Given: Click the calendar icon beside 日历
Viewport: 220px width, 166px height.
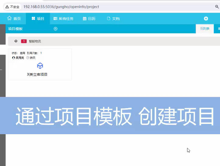Looking at the screenshot, I should 85,18.
